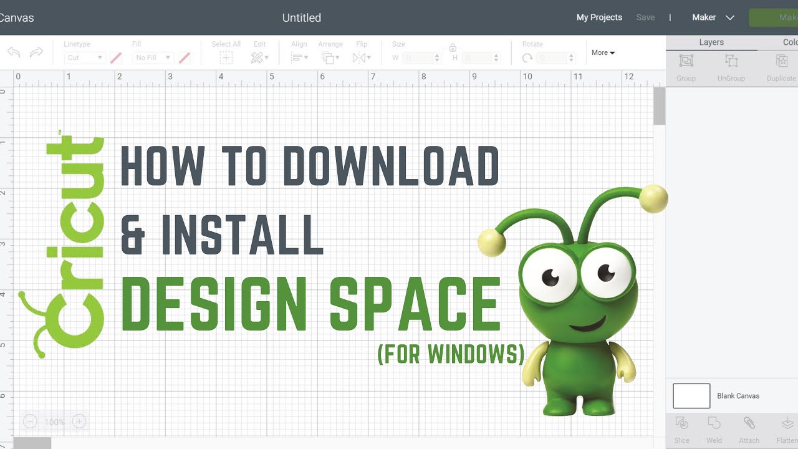Click the 100% zoom level label
Screen dimensions: 798x449
click(x=54, y=422)
